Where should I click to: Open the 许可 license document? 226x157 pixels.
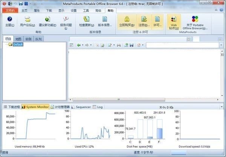click(157, 21)
